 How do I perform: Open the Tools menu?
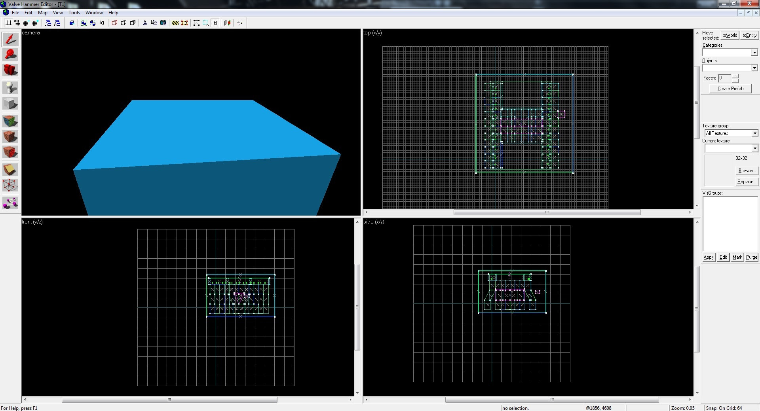74,13
